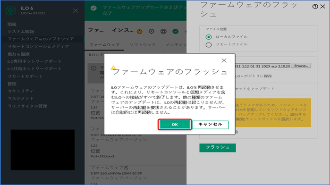Viewport: 330px width, 185px height.
Task: Click the success checkmark in upload banner
Action: [x=93, y=8]
